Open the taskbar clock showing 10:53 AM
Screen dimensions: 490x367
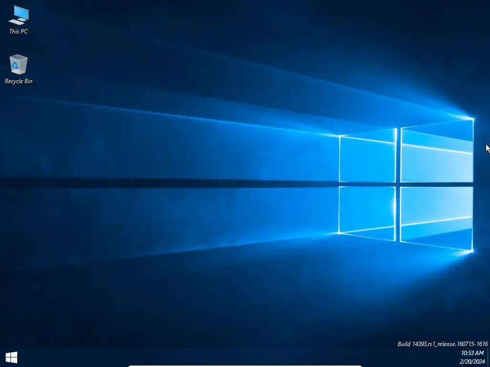(x=472, y=357)
